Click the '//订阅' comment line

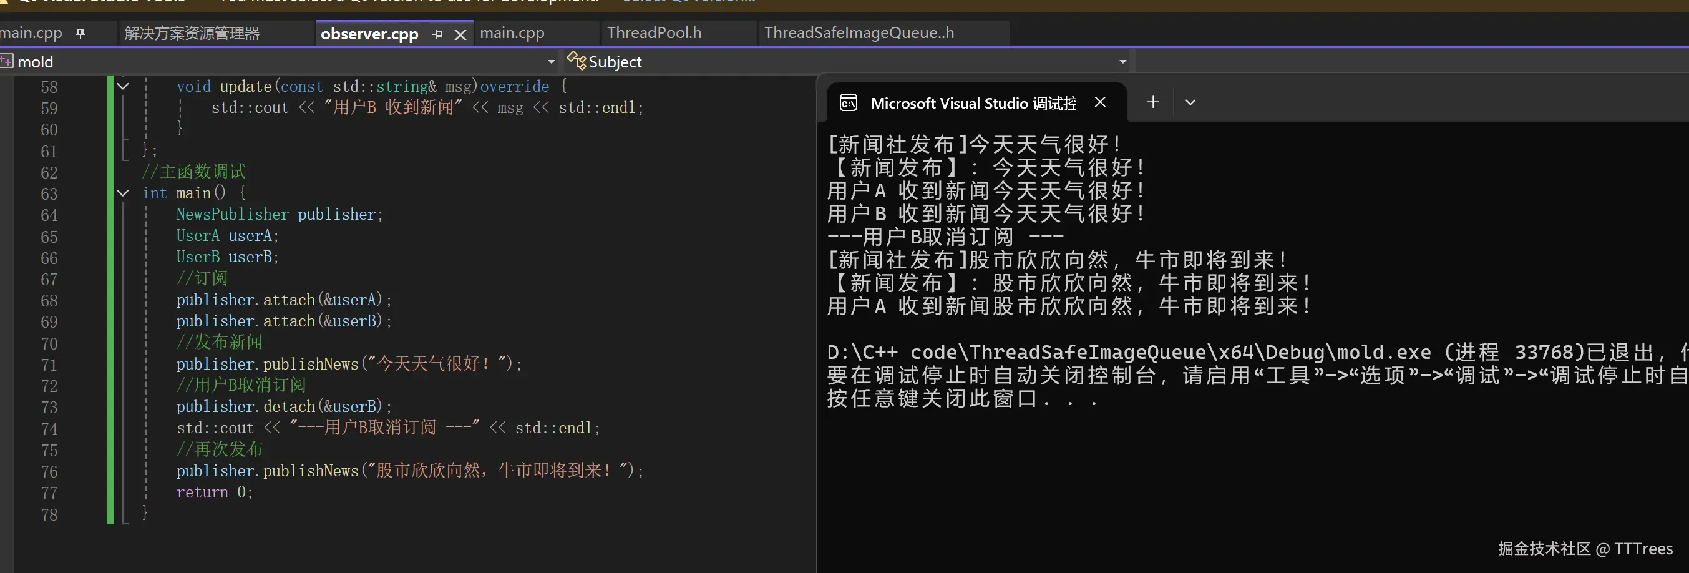[x=202, y=278]
